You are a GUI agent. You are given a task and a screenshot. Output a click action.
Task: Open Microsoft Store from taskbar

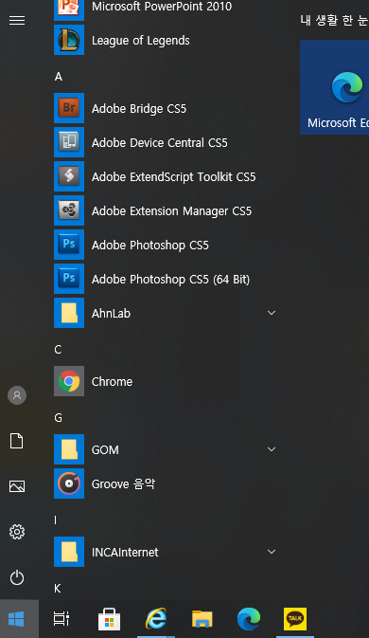point(109,619)
